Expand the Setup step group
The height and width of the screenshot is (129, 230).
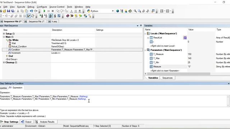(4, 34)
